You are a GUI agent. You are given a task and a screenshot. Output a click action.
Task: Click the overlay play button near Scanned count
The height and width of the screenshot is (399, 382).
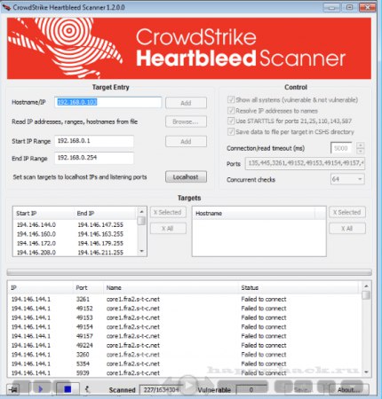click(188, 385)
